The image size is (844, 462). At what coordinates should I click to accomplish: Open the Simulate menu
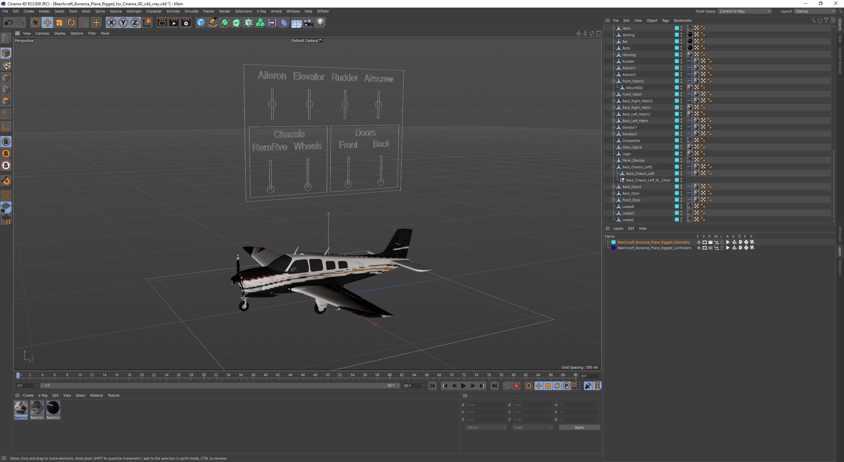pyautogui.click(x=191, y=11)
